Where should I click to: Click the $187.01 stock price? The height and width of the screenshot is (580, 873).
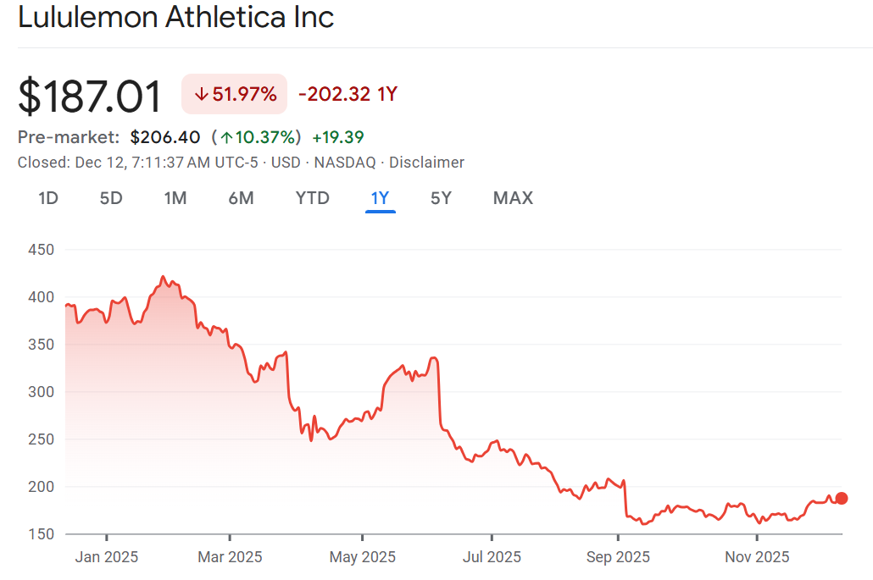point(90,96)
